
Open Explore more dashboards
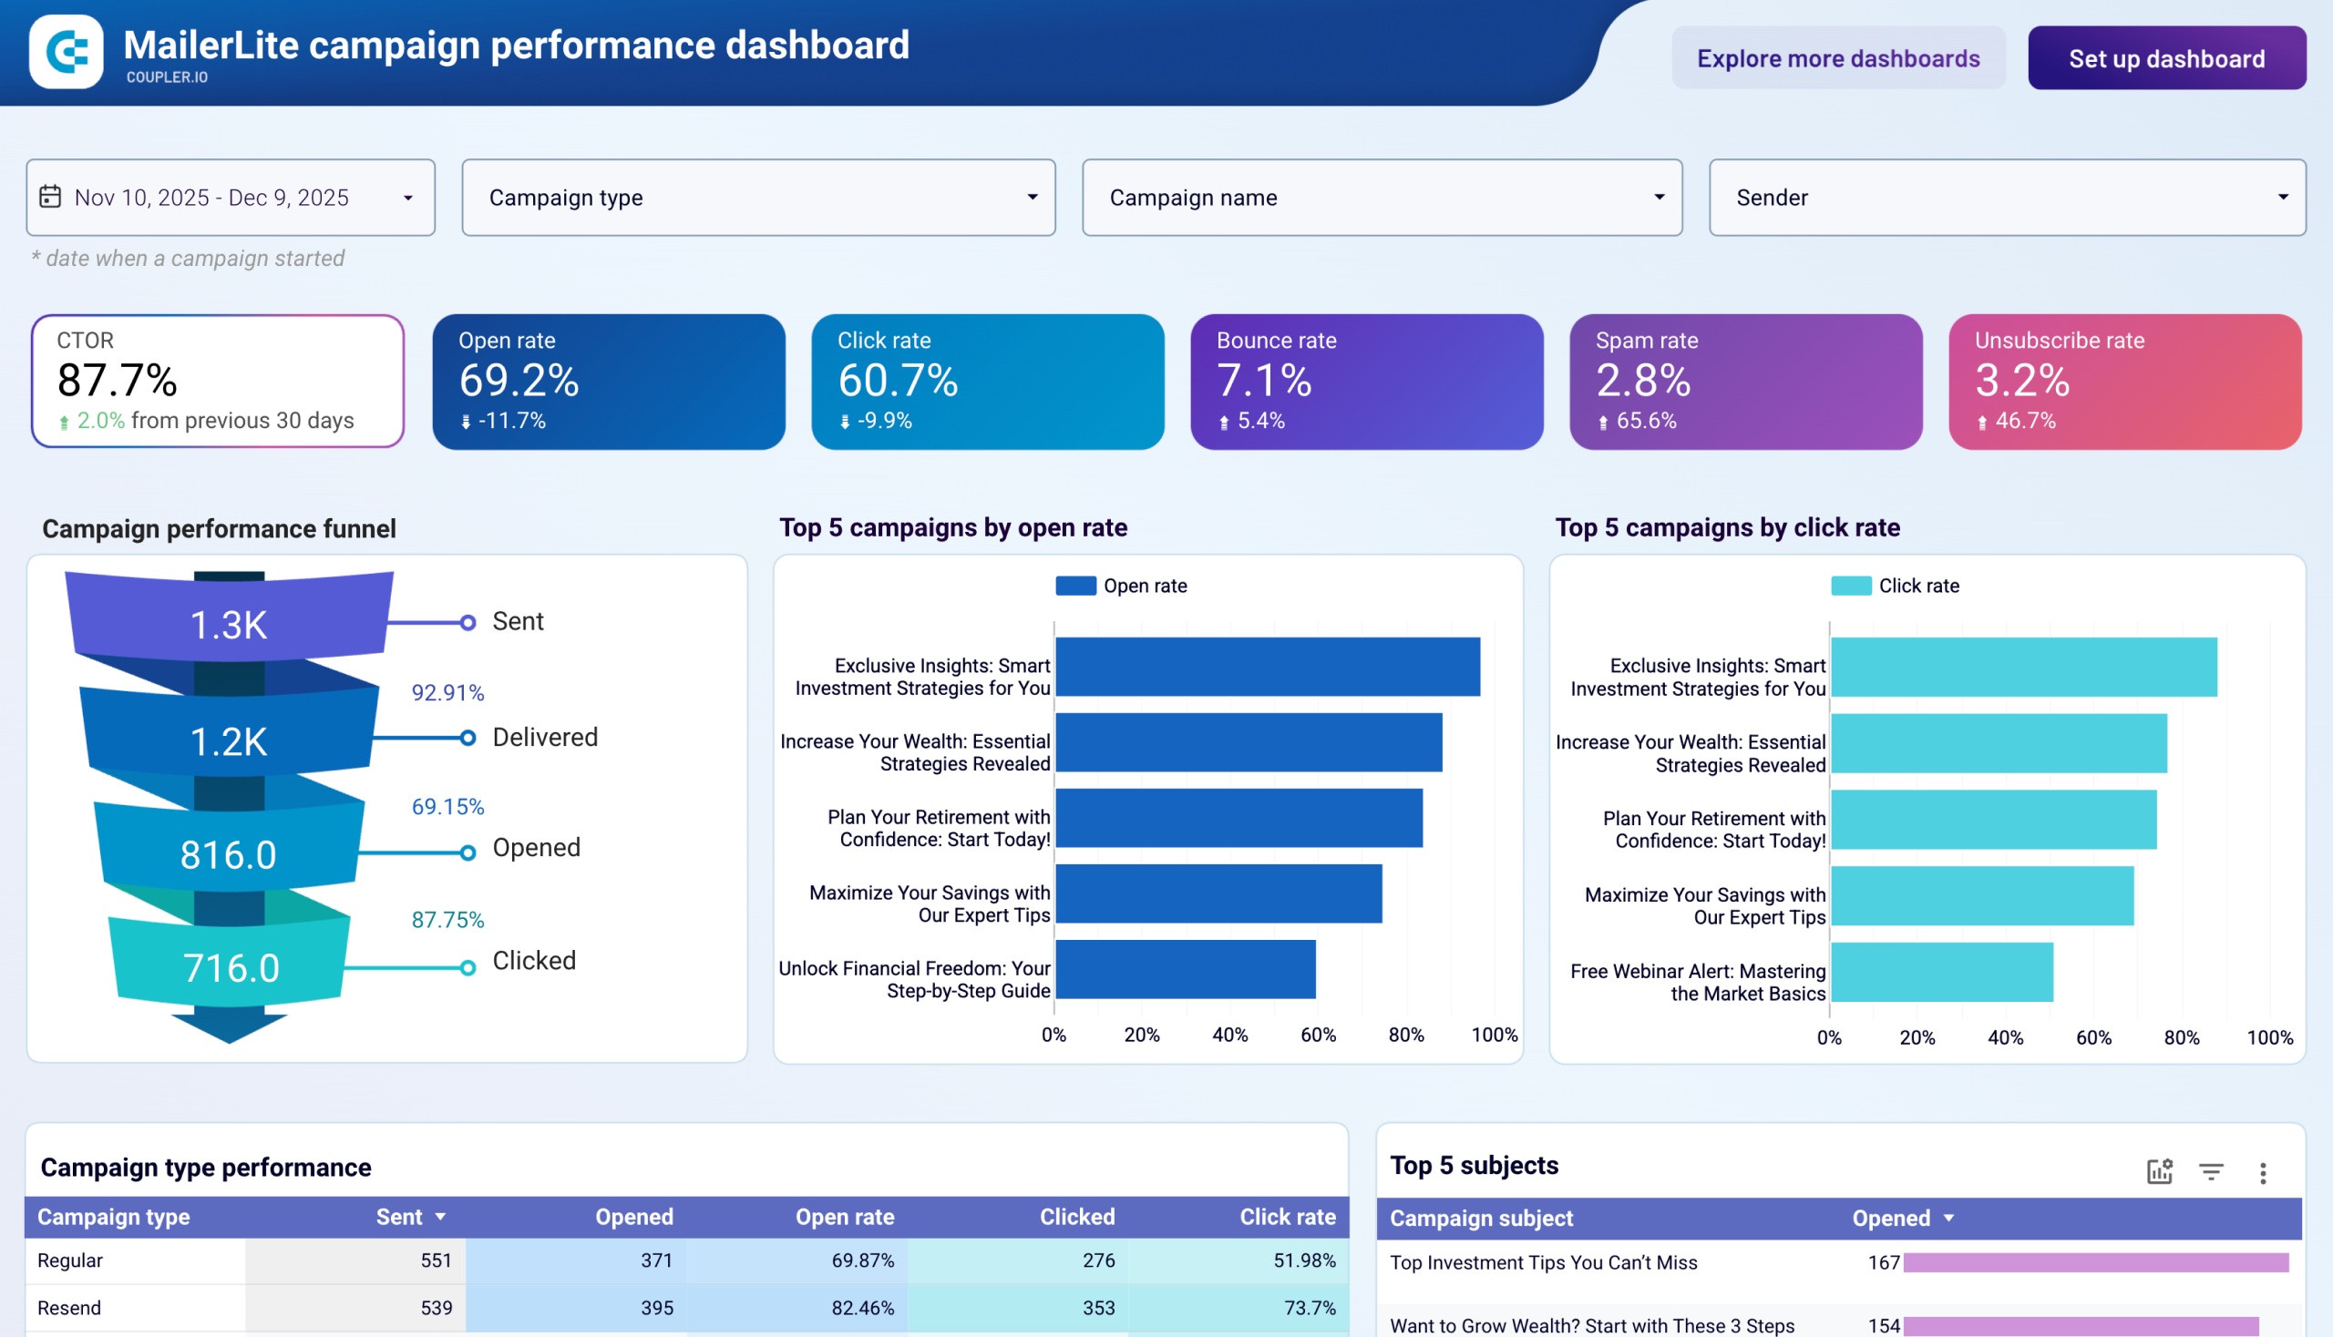point(1838,58)
